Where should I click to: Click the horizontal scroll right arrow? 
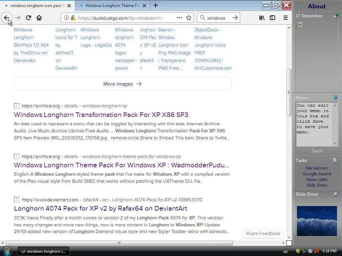tap(283, 243)
